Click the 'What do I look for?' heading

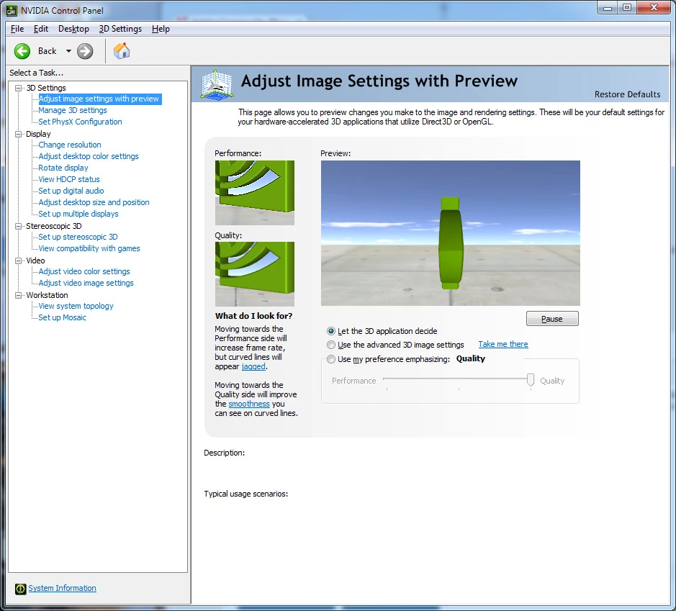(x=253, y=316)
